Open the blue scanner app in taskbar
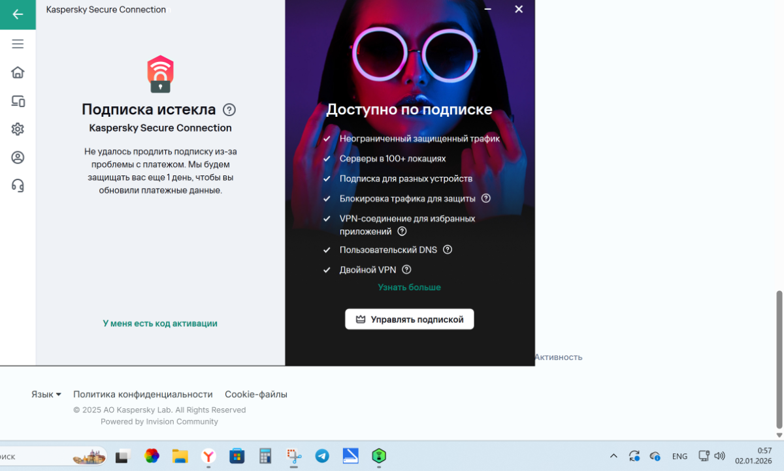Viewport: 784px width, 471px height. pos(351,456)
